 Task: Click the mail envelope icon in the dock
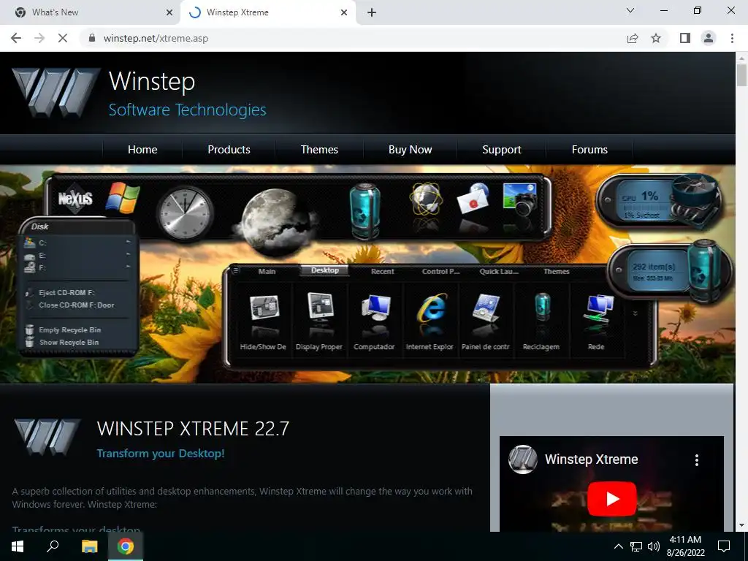coord(473,199)
